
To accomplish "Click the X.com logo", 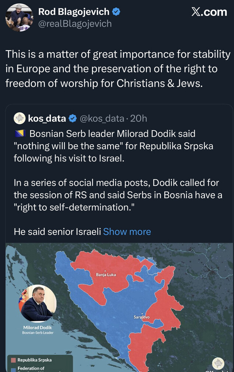I will 209,12.
